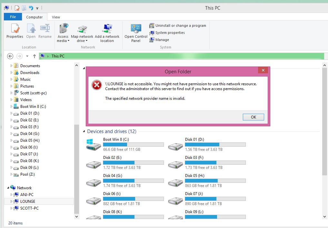Select Disk 03 (F:) in the navigation tree
The image size is (328, 228).
pyautogui.click(x=29, y=127)
